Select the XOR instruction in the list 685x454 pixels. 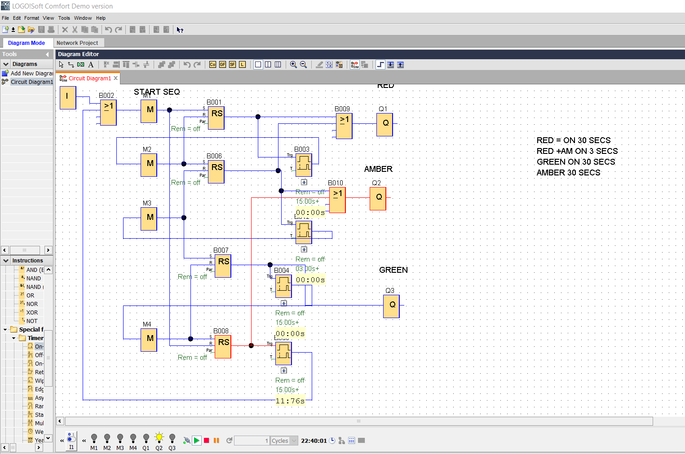coord(32,313)
